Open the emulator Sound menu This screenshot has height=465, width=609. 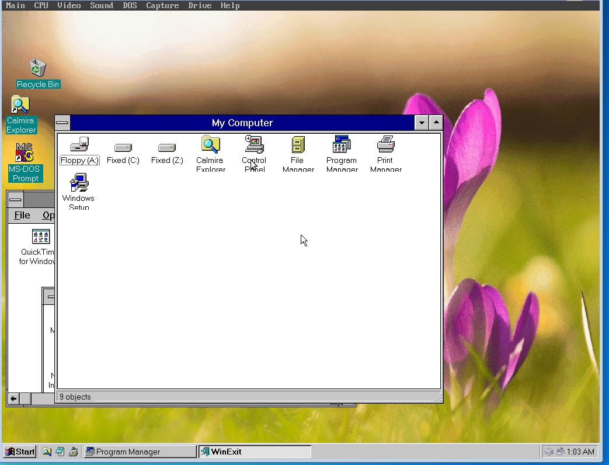102,5
